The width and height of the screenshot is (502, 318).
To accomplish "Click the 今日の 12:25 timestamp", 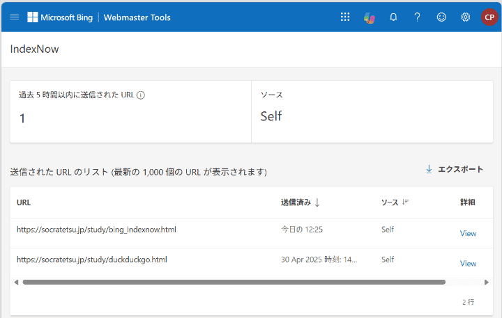I will pyautogui.click(x=302, y=230).
